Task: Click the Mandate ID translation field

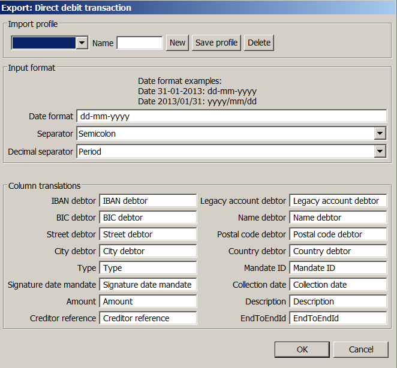Action: [338, 268]
